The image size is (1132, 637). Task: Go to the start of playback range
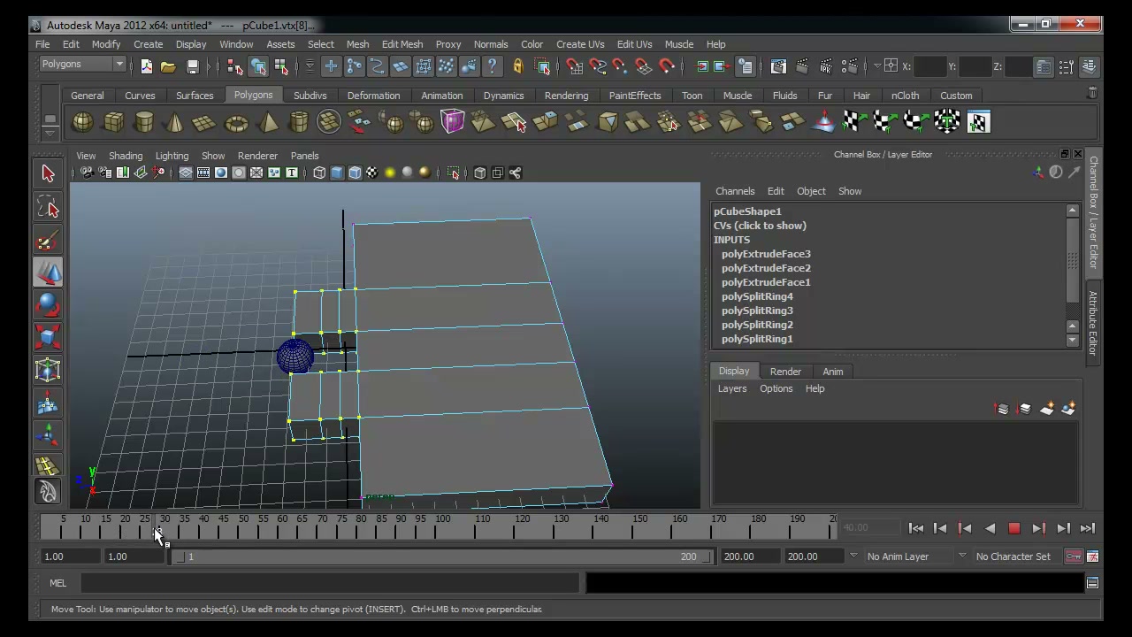point(916,528)
